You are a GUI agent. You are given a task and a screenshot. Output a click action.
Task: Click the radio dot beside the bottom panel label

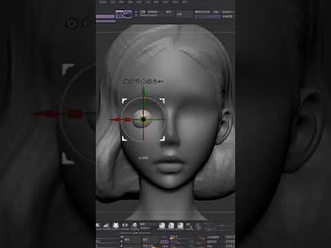point(122,239)
